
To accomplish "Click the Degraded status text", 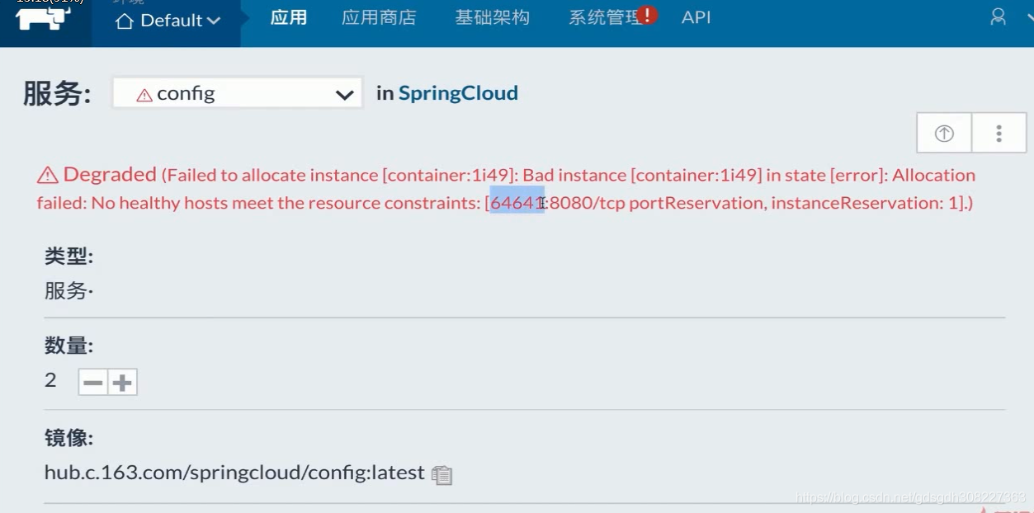I will click(x=110, y=174).
